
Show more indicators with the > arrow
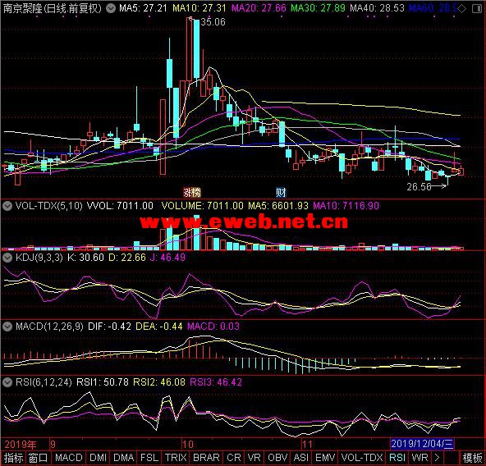[x=437, y=458]
